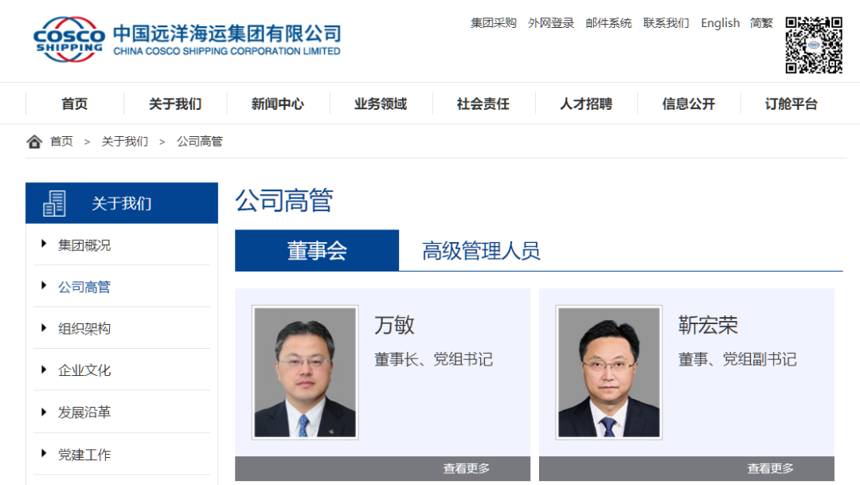The image size is (860, 485).
Task: Click arrow beside 企业文化
Action: point(44,370)
